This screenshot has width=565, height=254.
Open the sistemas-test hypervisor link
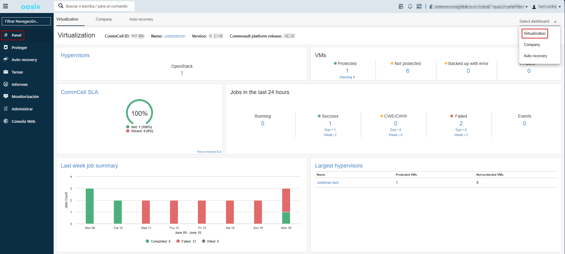328,183
